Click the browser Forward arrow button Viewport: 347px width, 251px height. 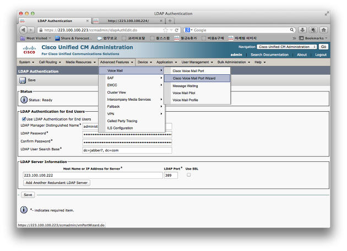click(x=31, y=30)
